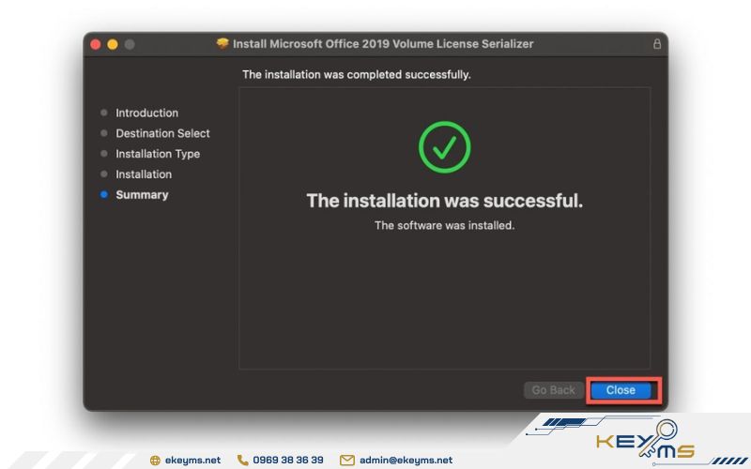Minimize the installer with the yellow button

[113, 44]
